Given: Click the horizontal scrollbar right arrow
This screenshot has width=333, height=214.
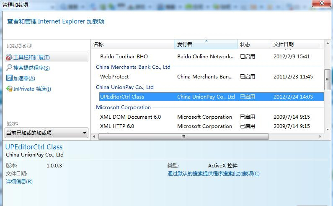Looking at the screenshot, I should pos(320,136).
